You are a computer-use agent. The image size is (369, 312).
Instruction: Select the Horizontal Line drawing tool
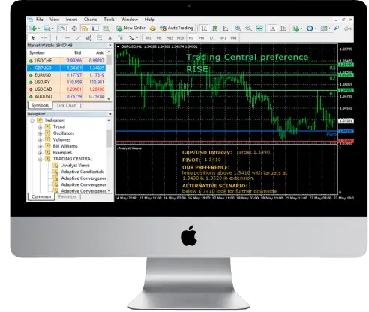67,38
